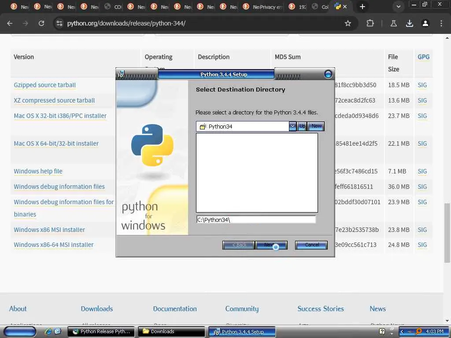Open the Documentation footer link
This screenshot has height=338, width=451.
pyautogui.click(x=175, y=309)
